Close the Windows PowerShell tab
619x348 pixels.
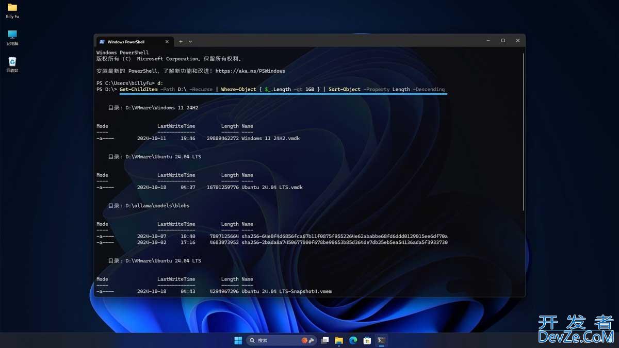[x=167, y=42]
